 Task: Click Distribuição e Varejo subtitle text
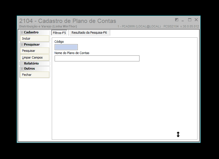pyautogui.click(x=48, y=26)
